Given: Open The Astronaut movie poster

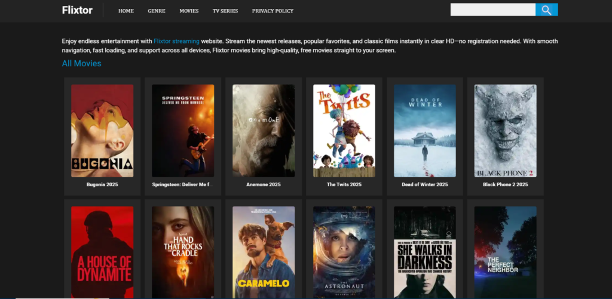Looking at the screenshot, I should pos(344,252).
